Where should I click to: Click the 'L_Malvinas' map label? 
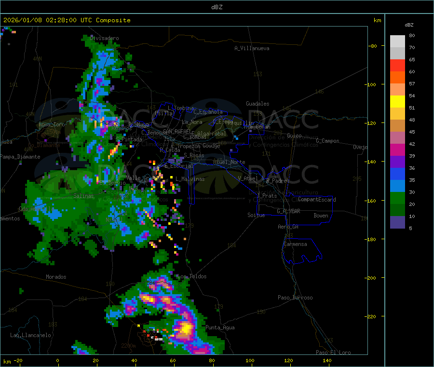pyautogui.click(x=190, y=179)
